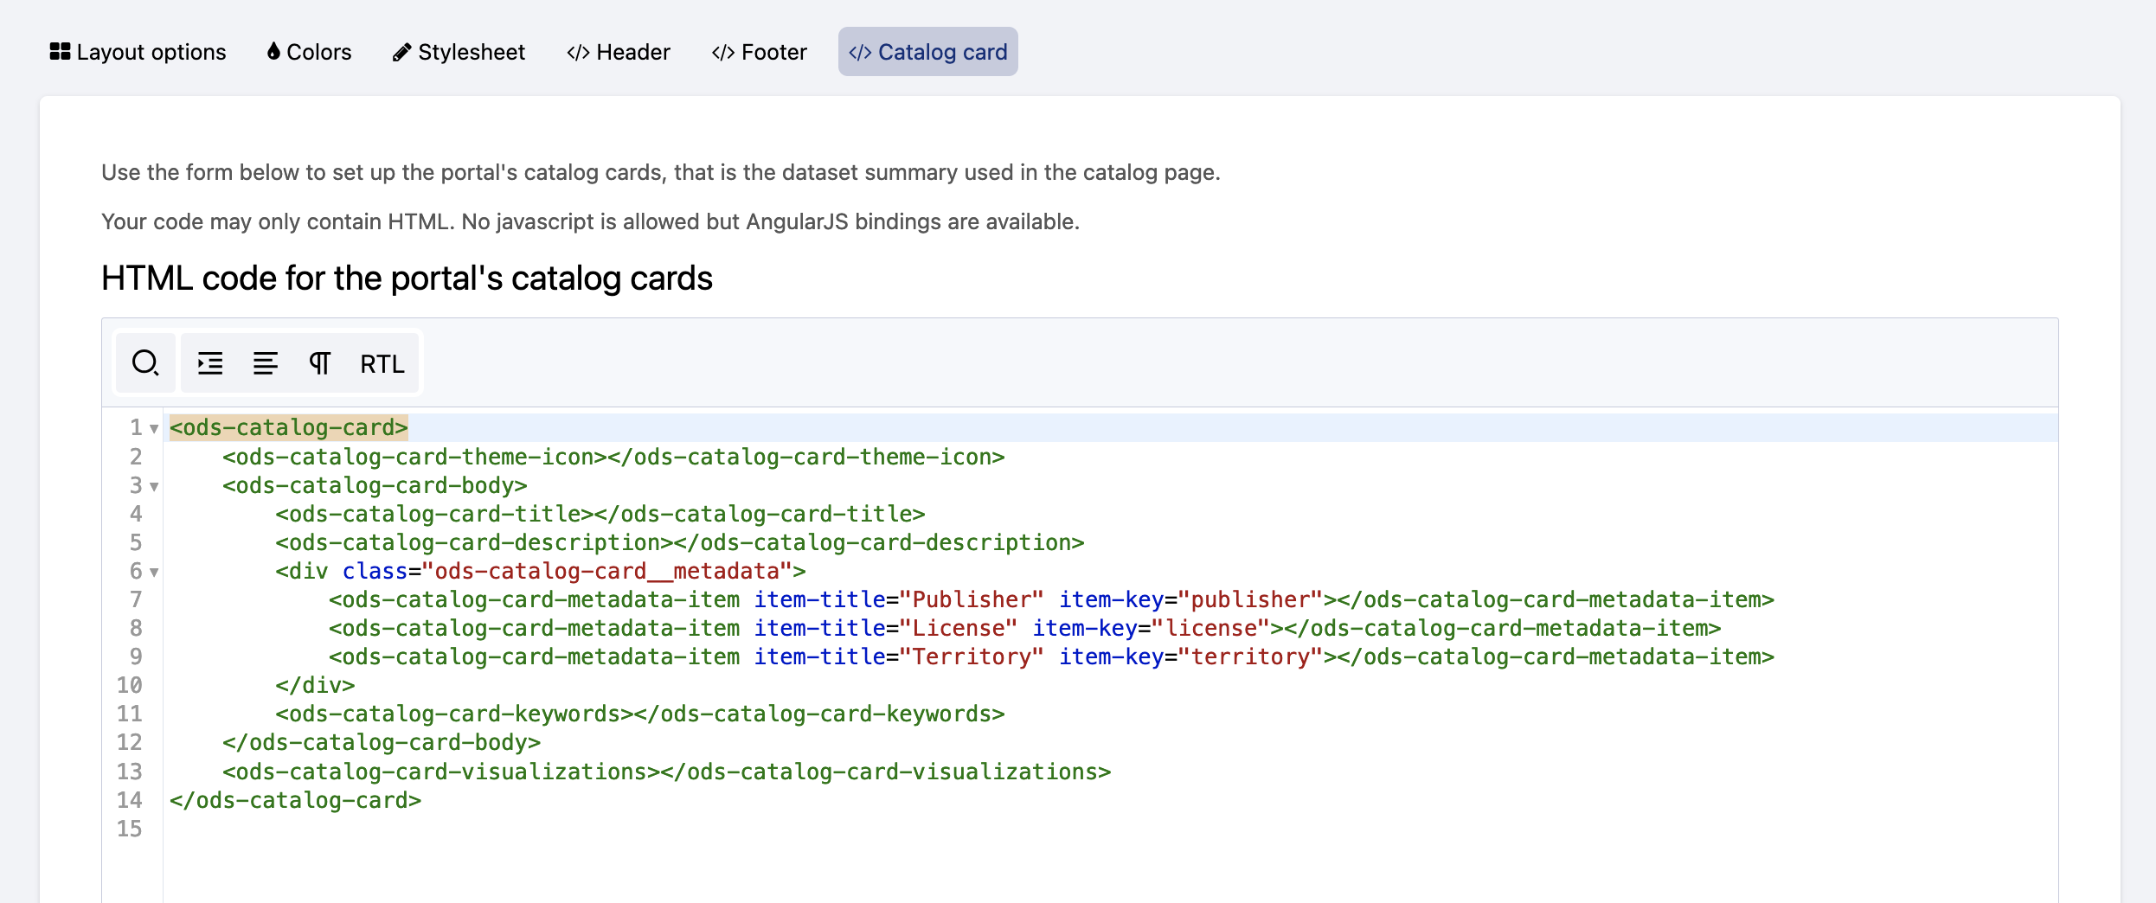Toggle invisible characters pilcrow icon
This screenshot has height=903, width=2156.
tap(319, 363)
